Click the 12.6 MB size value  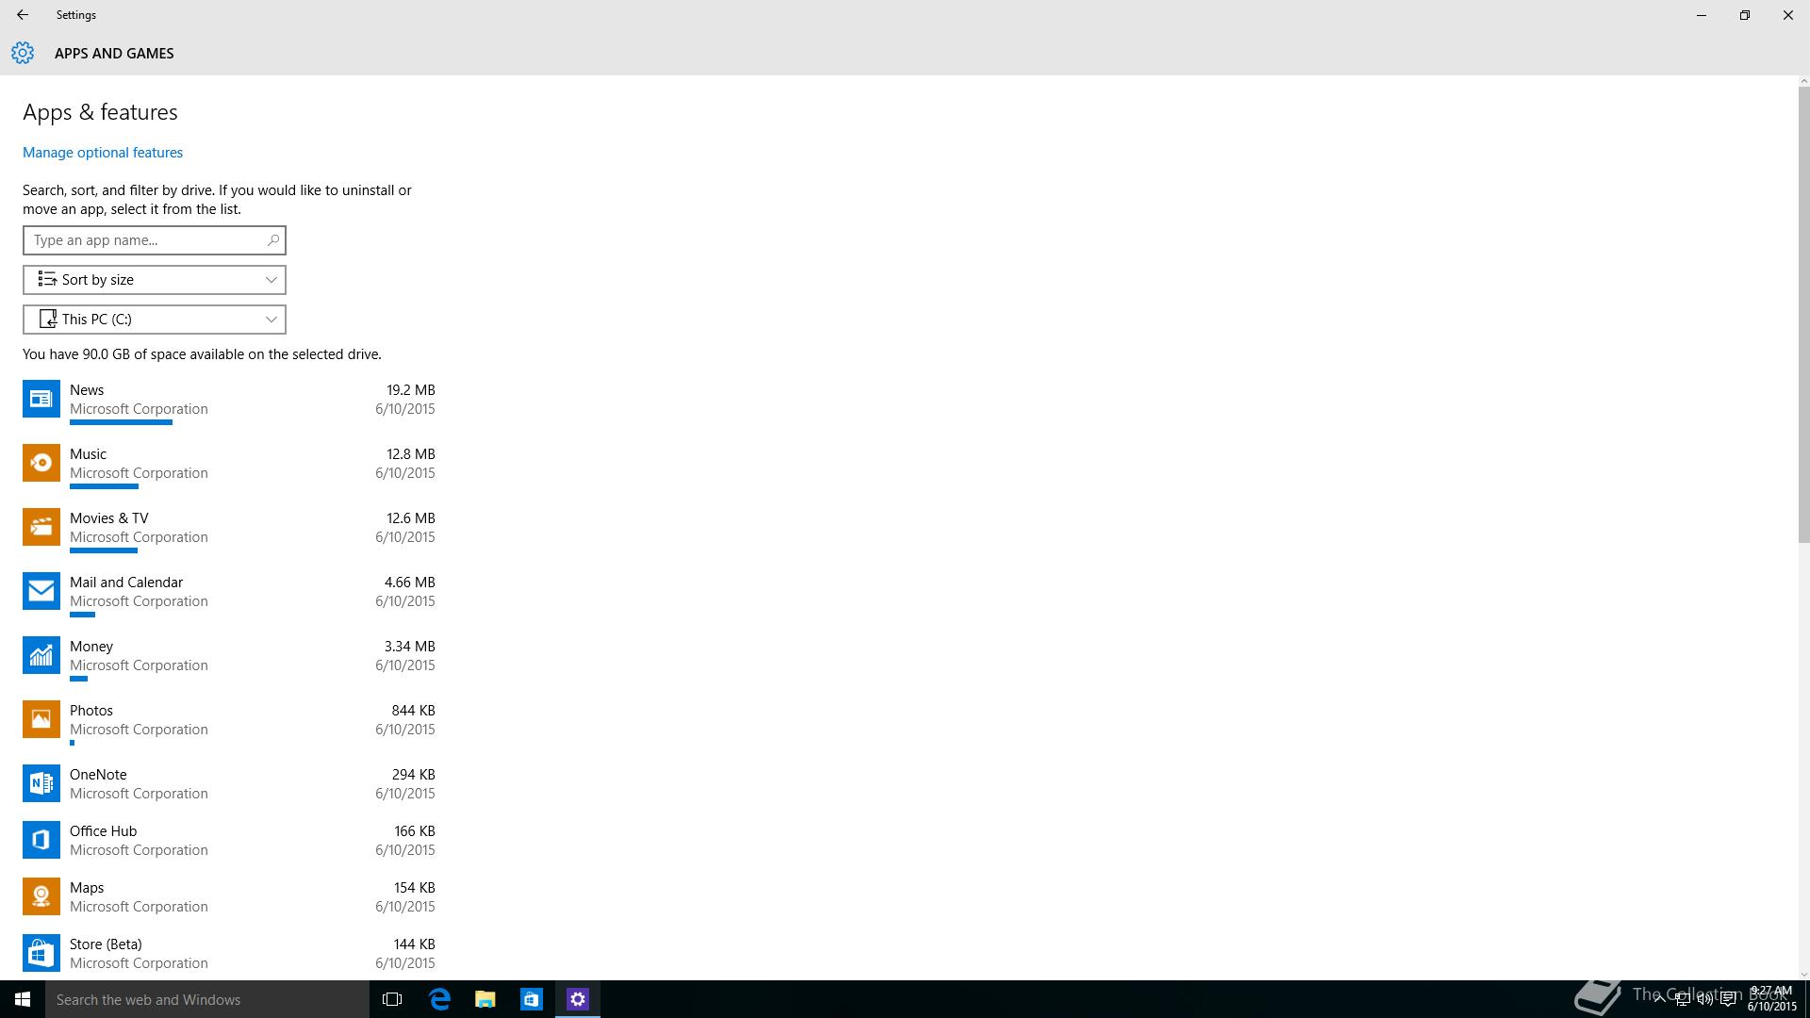(411, 518)
